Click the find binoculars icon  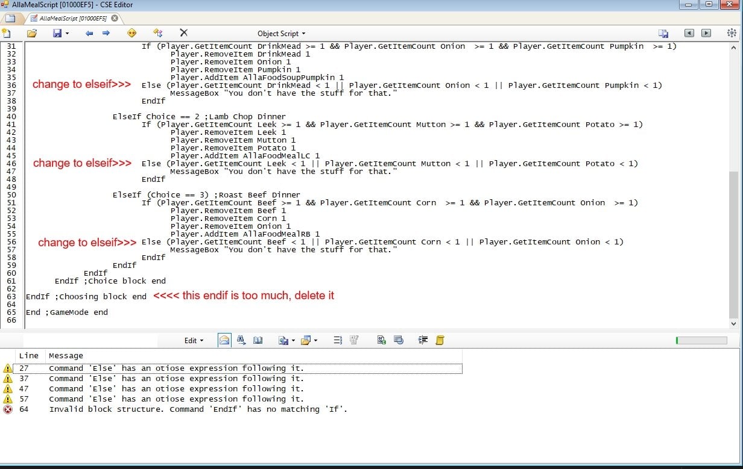pyautogui.click(x=241, y=340)
